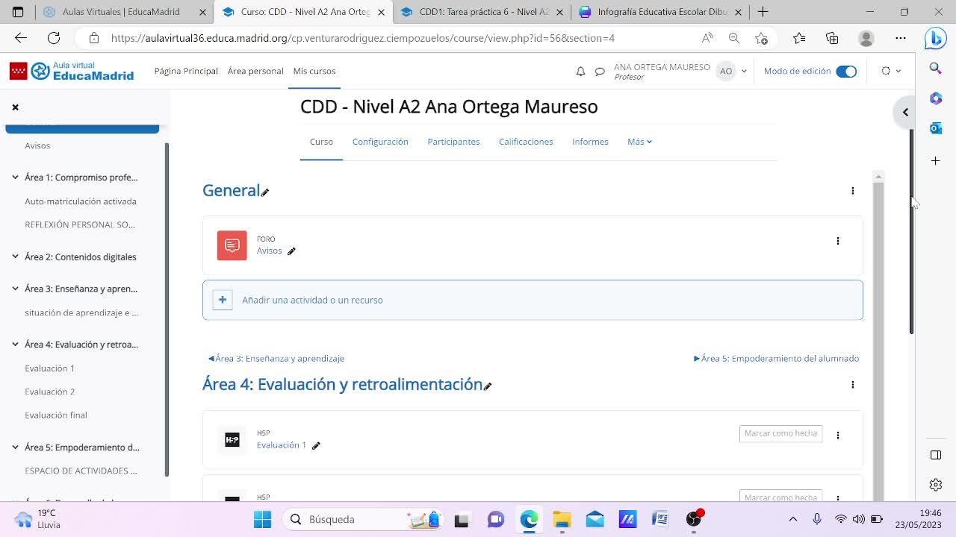Open three-dot menu for Avisos forum

tap(837, 241)
